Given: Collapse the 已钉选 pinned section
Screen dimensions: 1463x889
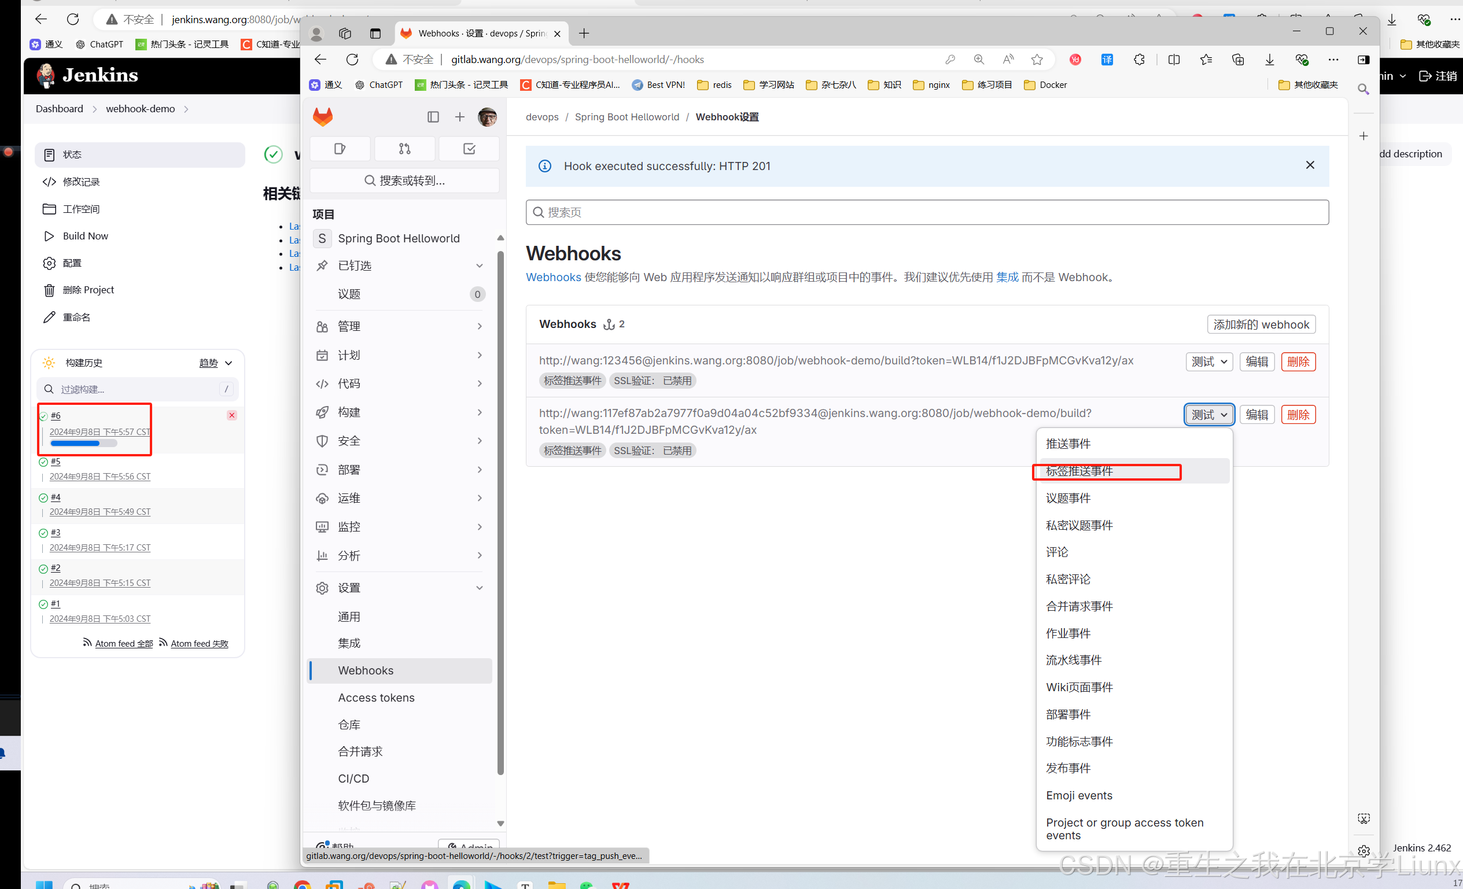Looking at the screenshot, I should click(400, 265).
